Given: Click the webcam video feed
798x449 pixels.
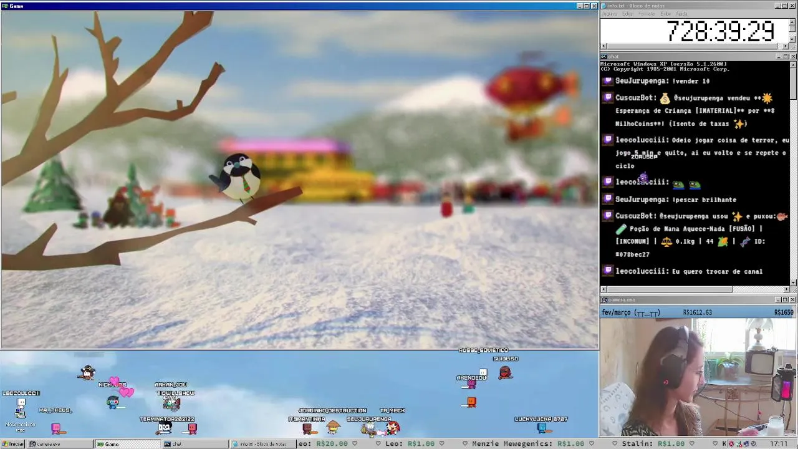Looking at the screenshot, I should (x=698, y=377).
